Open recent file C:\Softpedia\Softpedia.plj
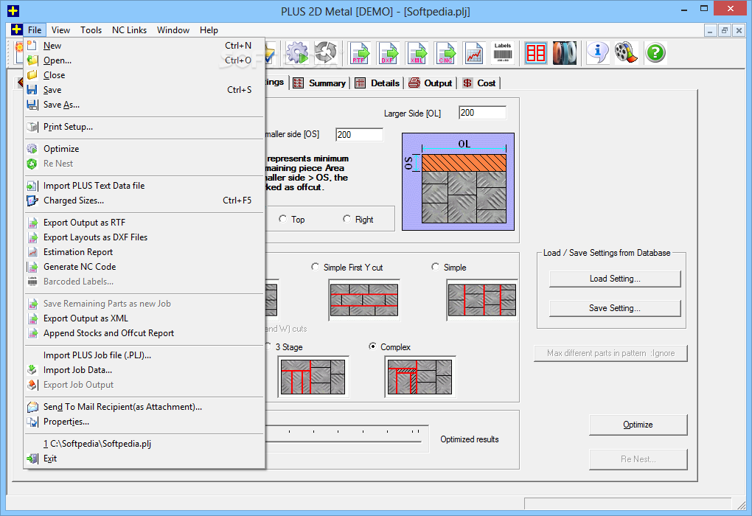 click(x=145, y=444)
